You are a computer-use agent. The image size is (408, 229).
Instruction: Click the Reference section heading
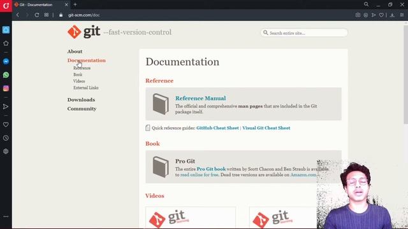pyautogui.click(x=159, y=81)
